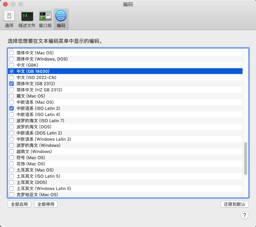Uncheck the 中欧语系 (ISO Latin 2) checkbox
Viewport: 256px width, 227px height.
click(12, 108)
